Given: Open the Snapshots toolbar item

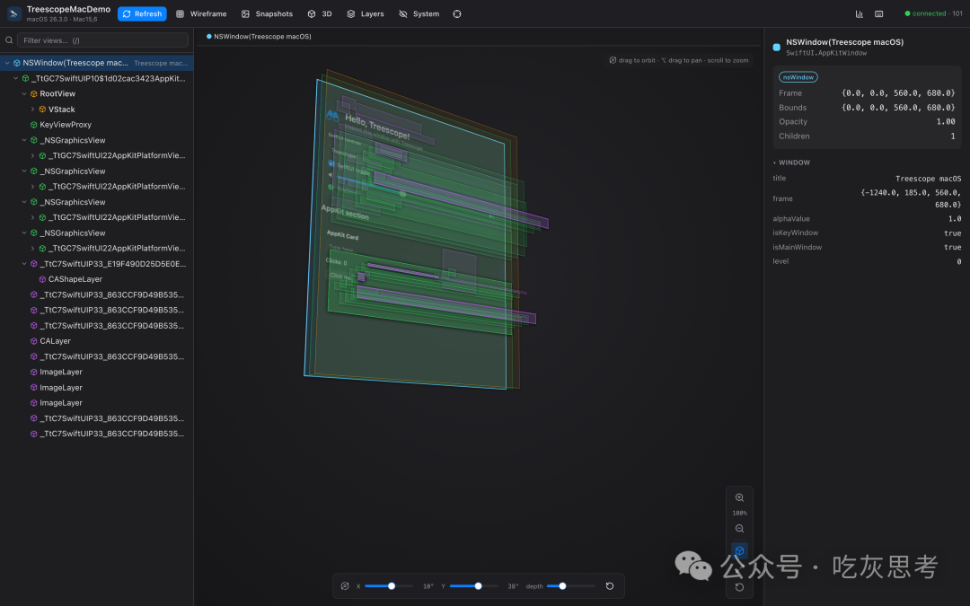Looking at the screenshot, I should coord(268,13).
